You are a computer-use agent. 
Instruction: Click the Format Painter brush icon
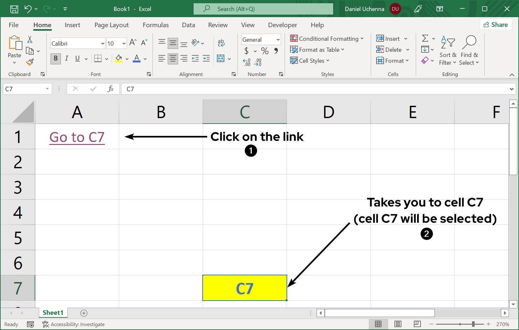click(30, 62)
